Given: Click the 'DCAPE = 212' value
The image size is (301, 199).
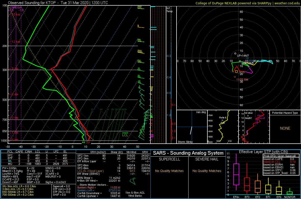Looking at the screenshot, I should point(10,179).
